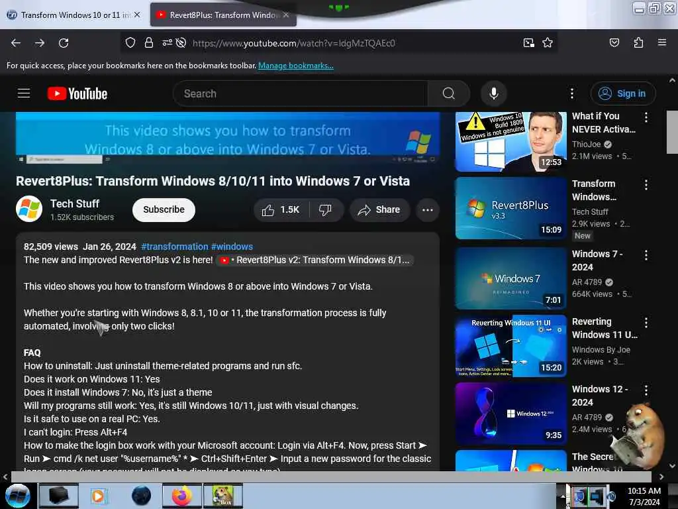Click the blocked autoplay icon in address bar
This screenshot has width=678, height=509.
coord(181,42)
